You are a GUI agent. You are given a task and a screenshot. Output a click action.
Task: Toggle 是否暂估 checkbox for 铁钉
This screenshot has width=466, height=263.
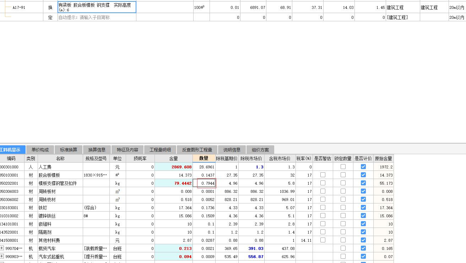point(323,207)
